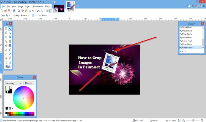
Task: Click the Crop to Selection icon
Action: click(x=30, y=11)
